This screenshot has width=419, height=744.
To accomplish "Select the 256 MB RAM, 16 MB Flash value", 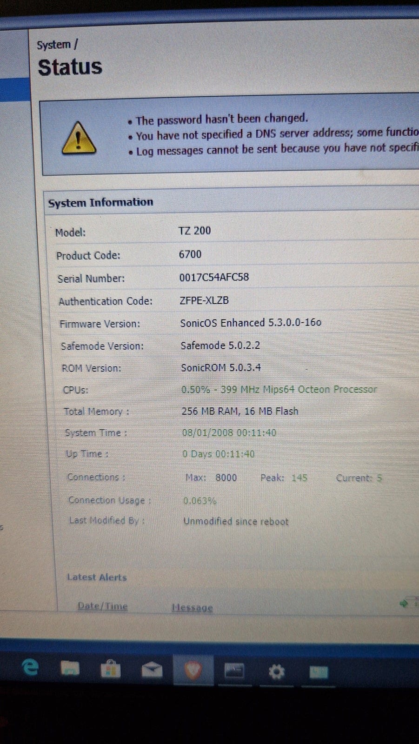I will [x=240, y=411].
